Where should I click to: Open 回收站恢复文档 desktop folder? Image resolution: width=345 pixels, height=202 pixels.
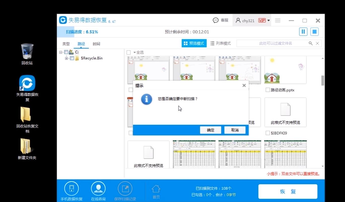[27, 120]
